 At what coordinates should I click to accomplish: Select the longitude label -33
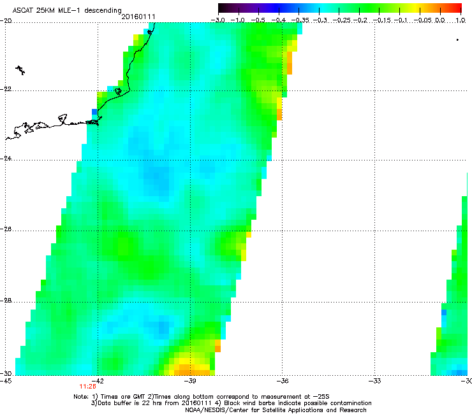[x=375, y=382]
